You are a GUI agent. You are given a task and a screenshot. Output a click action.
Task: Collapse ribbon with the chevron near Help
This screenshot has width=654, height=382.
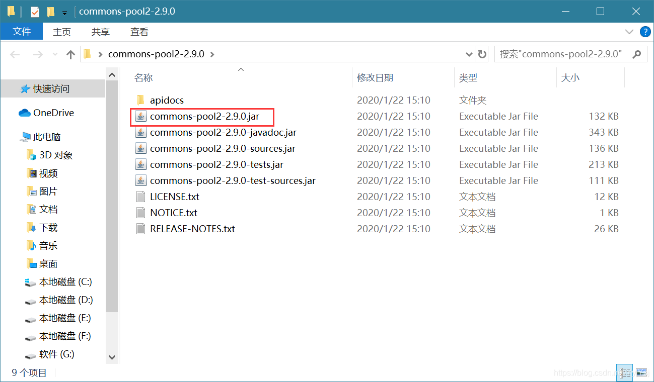629,32
